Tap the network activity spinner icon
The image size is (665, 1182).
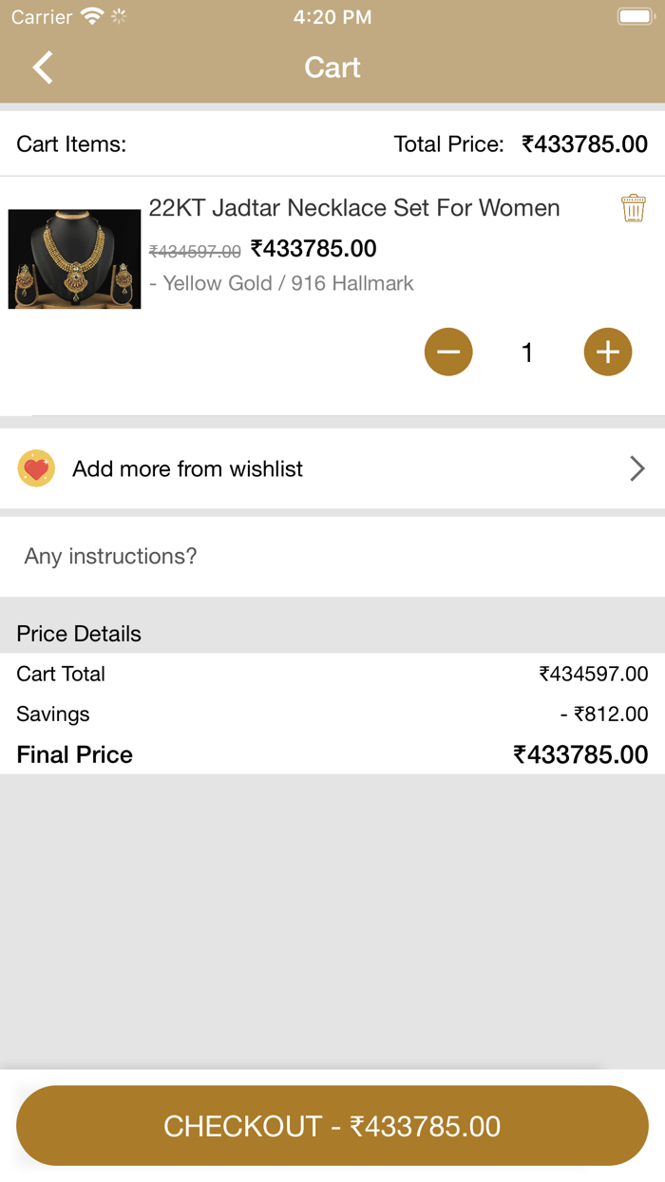tap(119, 16)
